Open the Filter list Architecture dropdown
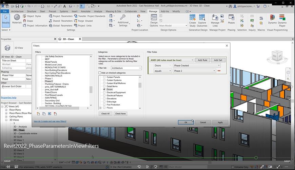The width and height of the screenshot is (295, 170). [x=126, y=68]
